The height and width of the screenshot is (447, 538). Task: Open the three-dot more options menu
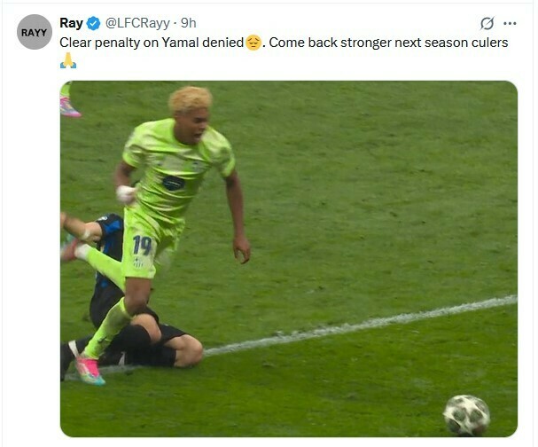click(x=510, y=23)
